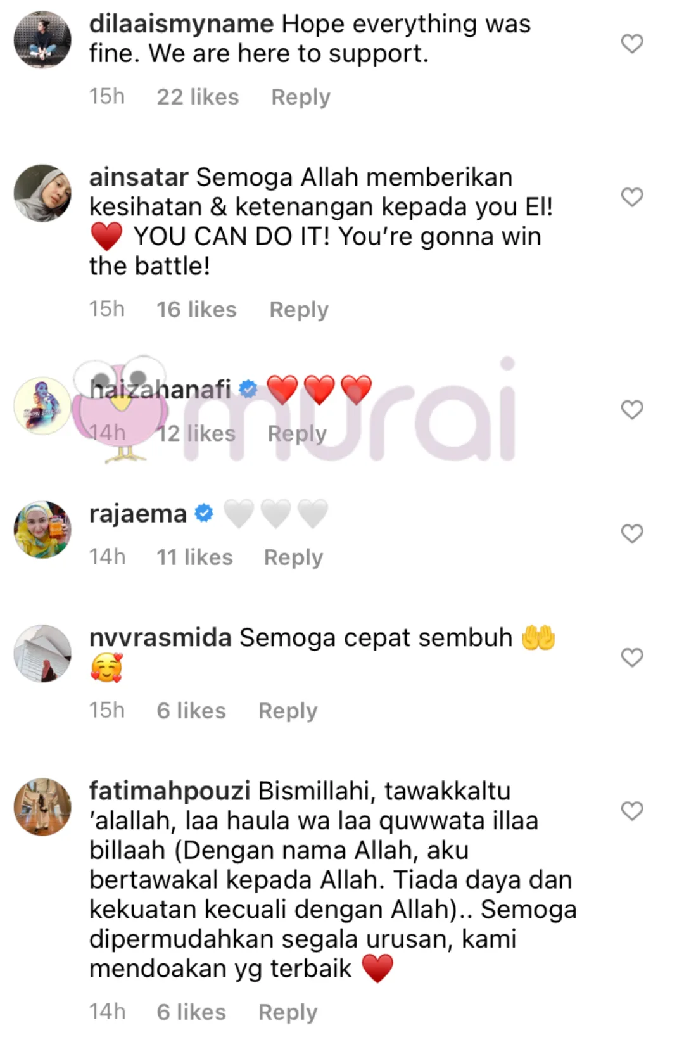View rajaema's profile photo
This screenshot has width=684, height=1042.
42,530
